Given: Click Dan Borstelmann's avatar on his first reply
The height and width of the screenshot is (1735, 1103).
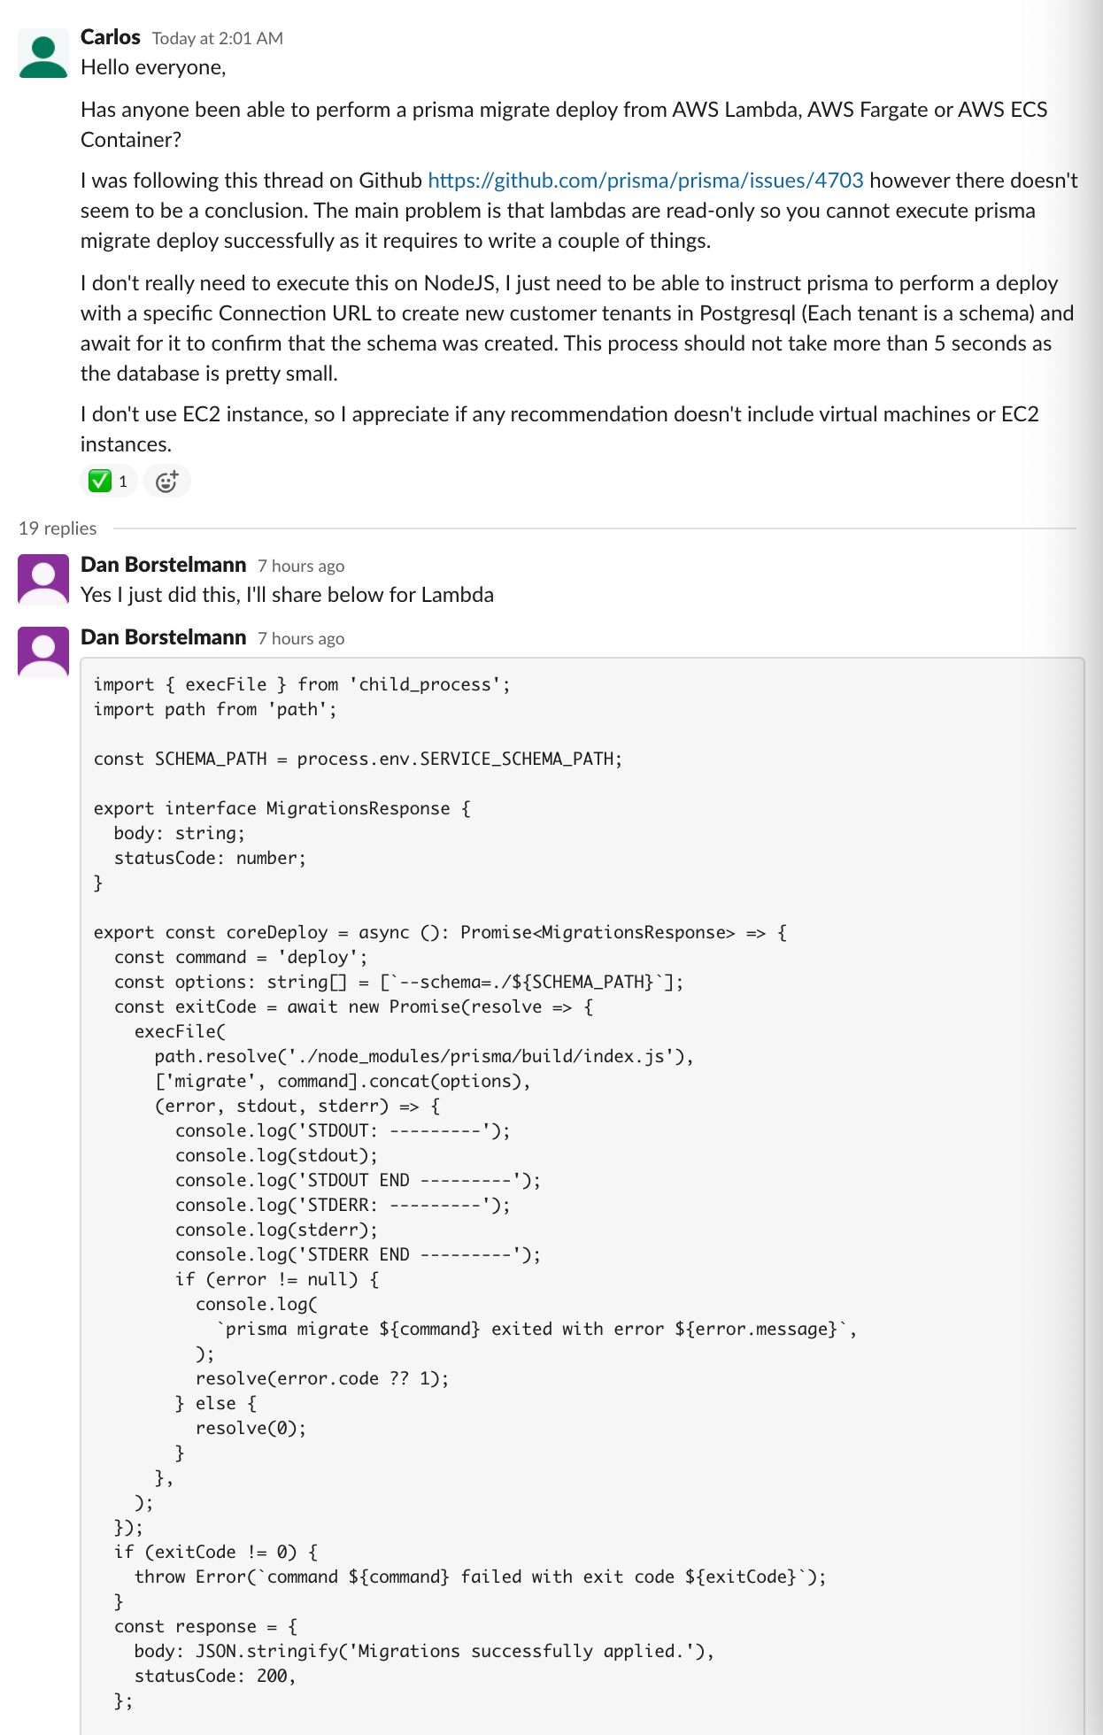Looking at the screenshot, I should point(42,578).
